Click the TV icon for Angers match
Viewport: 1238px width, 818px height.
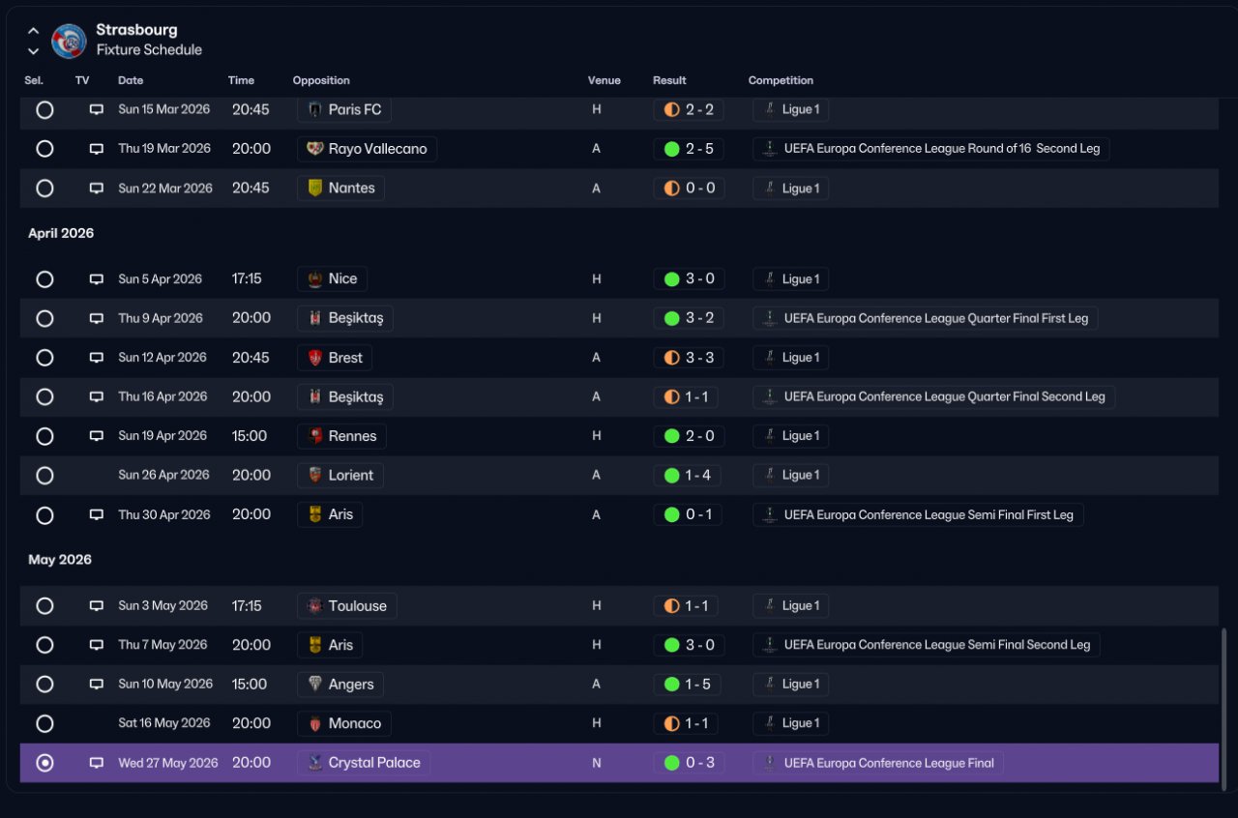click(96, 685)
